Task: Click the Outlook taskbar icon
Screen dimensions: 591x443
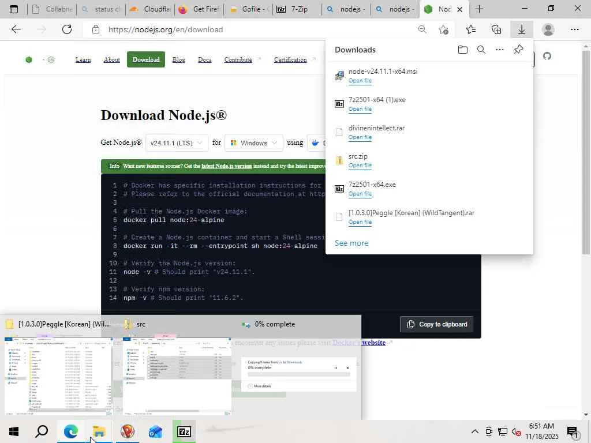Action: (x=155, y=431)
